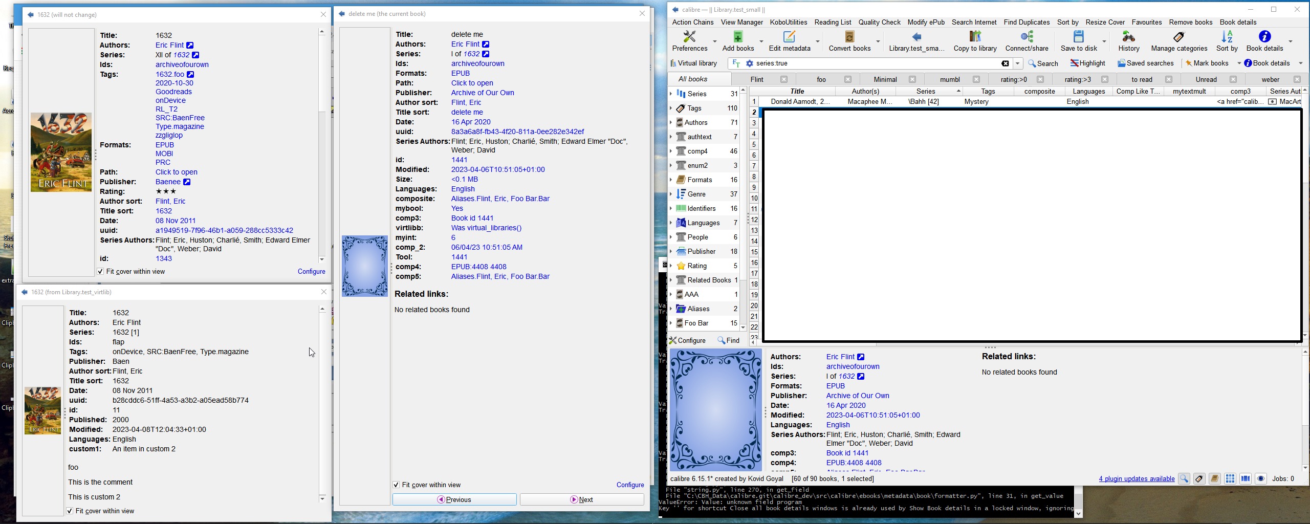Click the magnifier search-bar icon in status bar
Screen dimensions: 1310x524
[1184, 479]
